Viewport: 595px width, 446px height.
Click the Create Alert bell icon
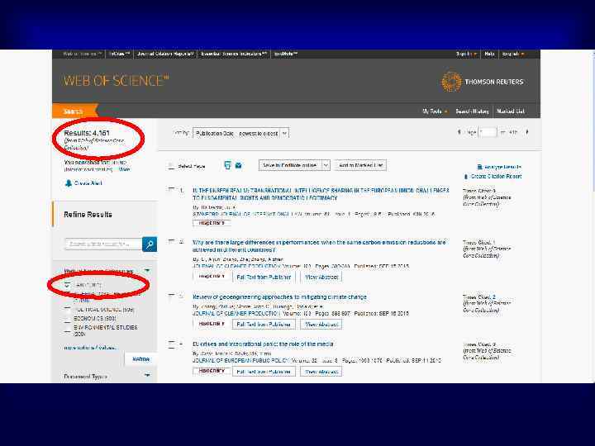pyautogui.click(x=69, y=183)
